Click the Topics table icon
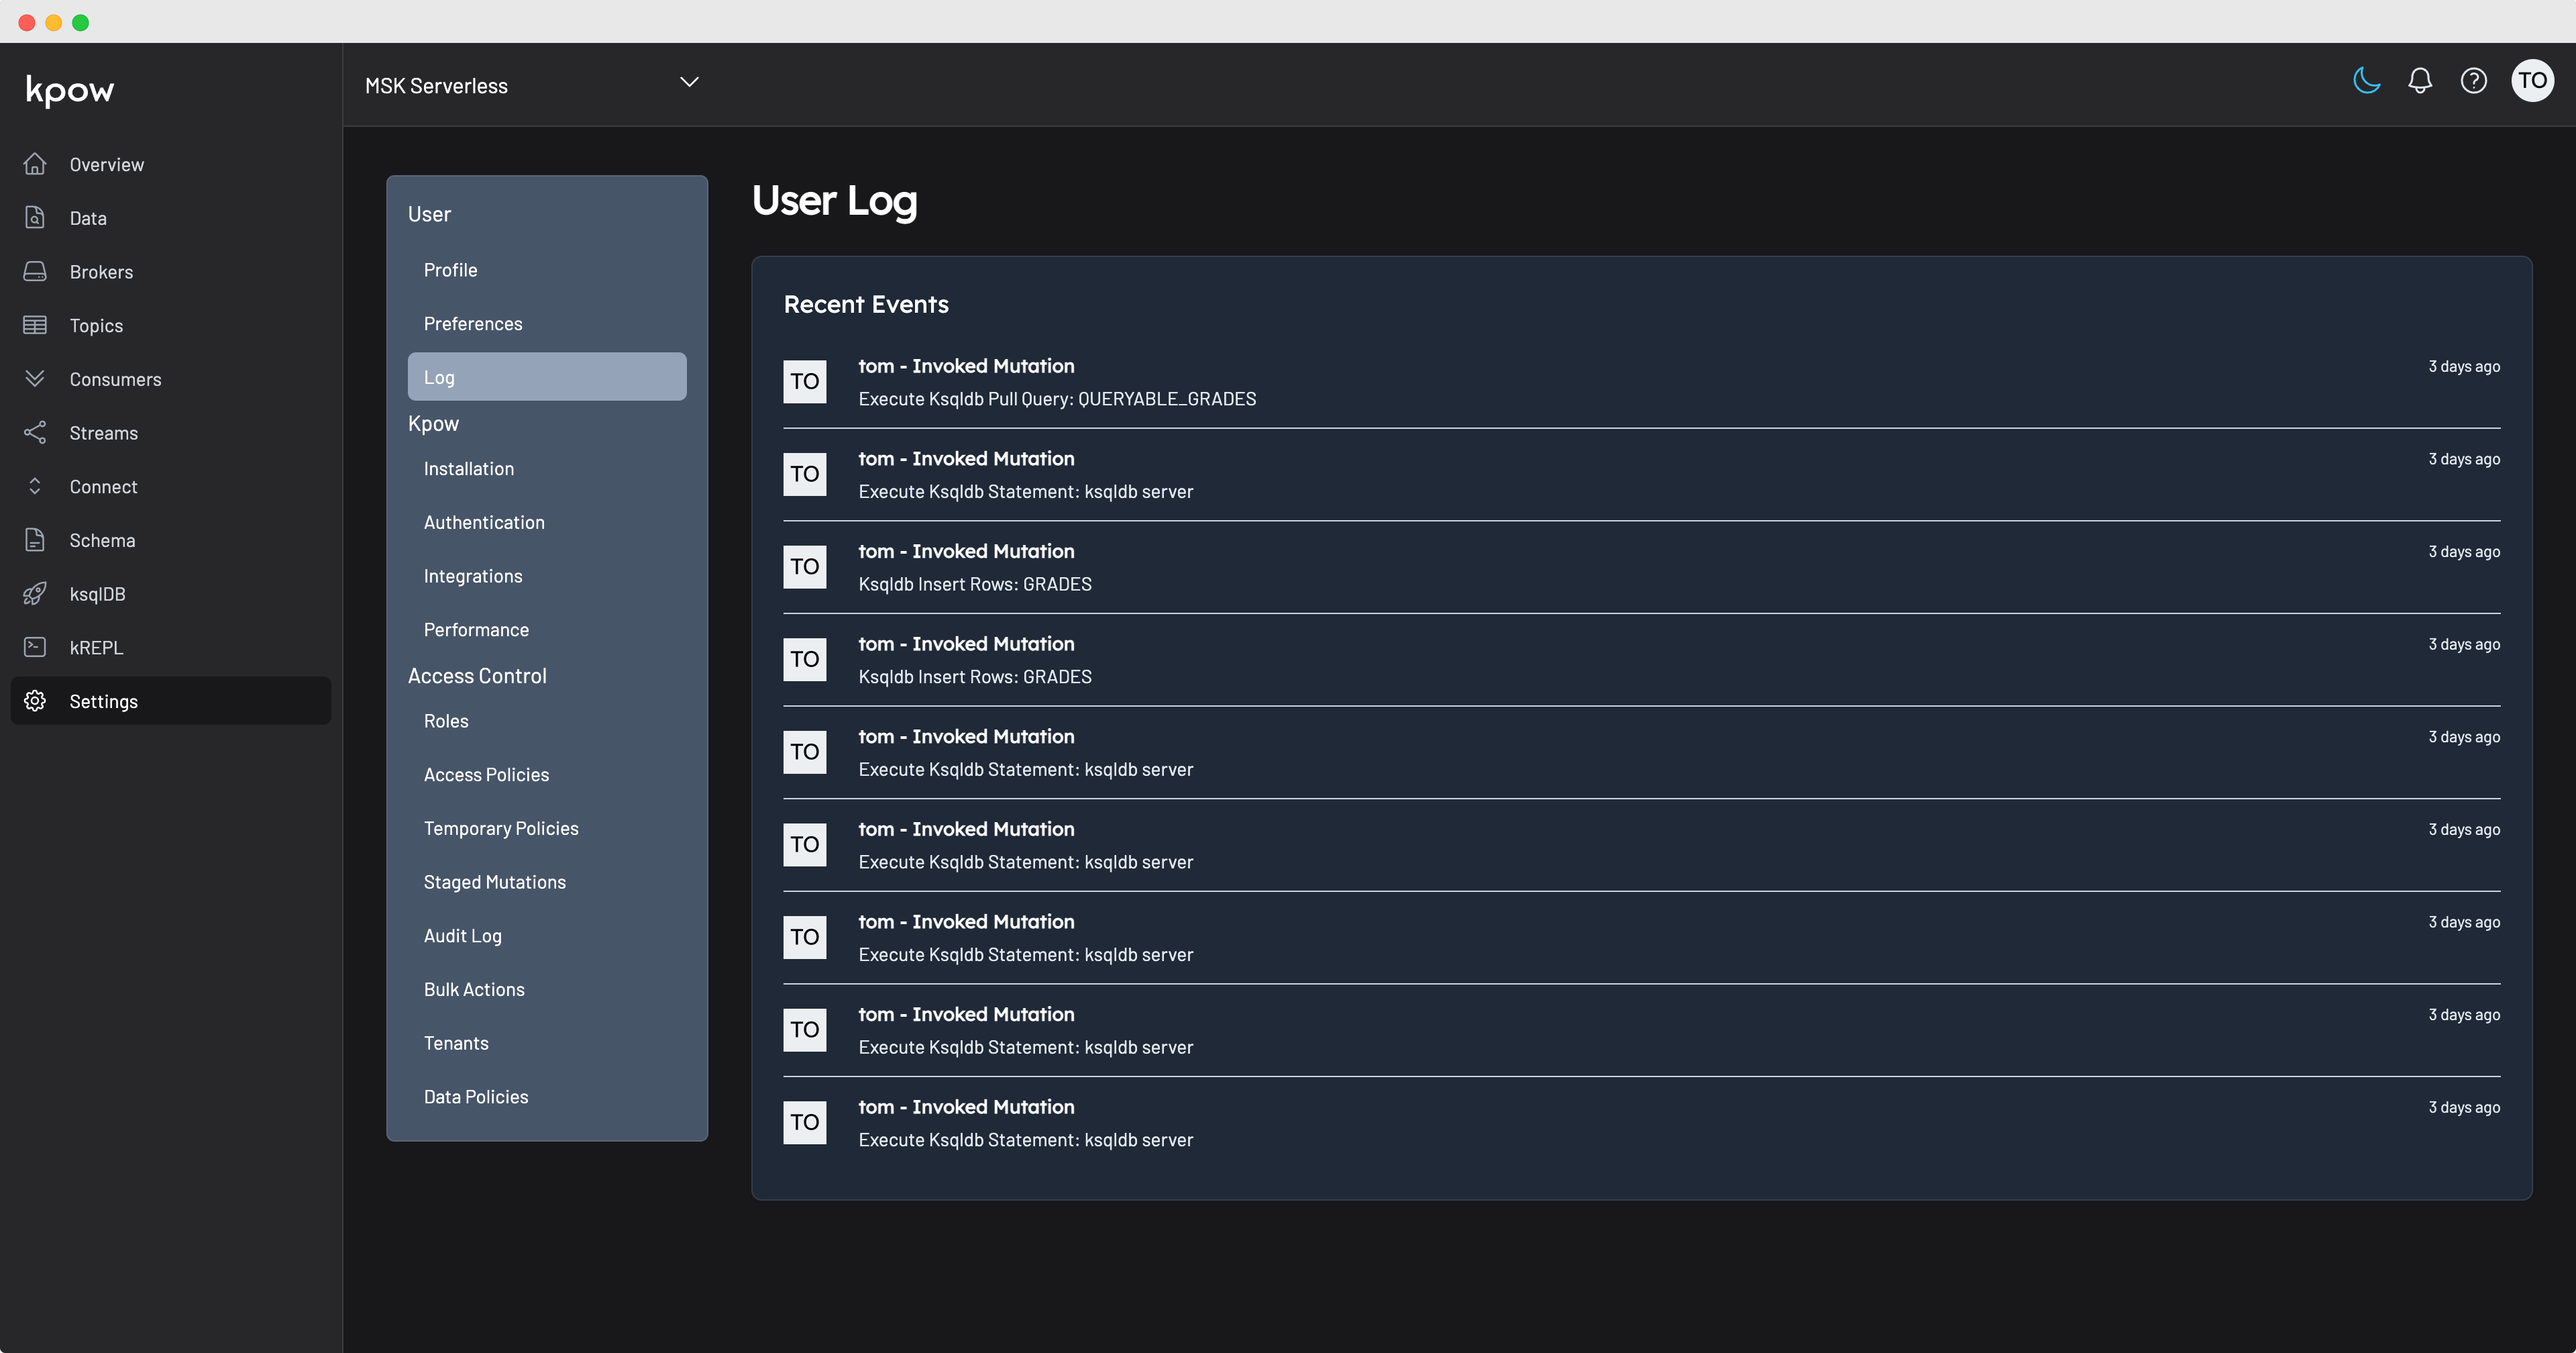 click(35, 325)
